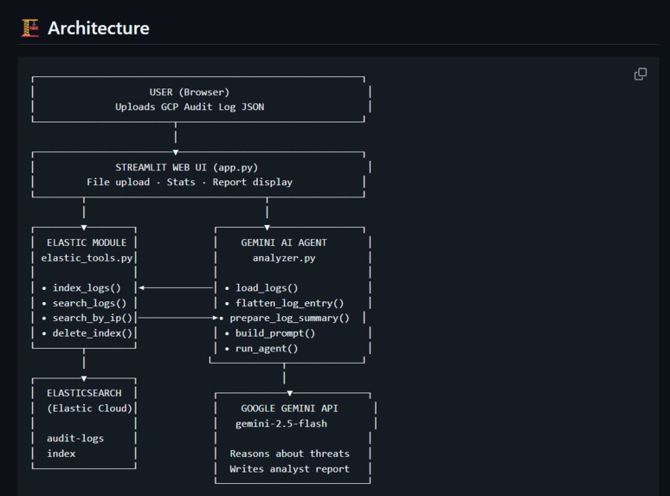This screenshot has width=670, height=496.
Task: Click the 'elastic_tools.py' filename
Action: pos(87,258)
